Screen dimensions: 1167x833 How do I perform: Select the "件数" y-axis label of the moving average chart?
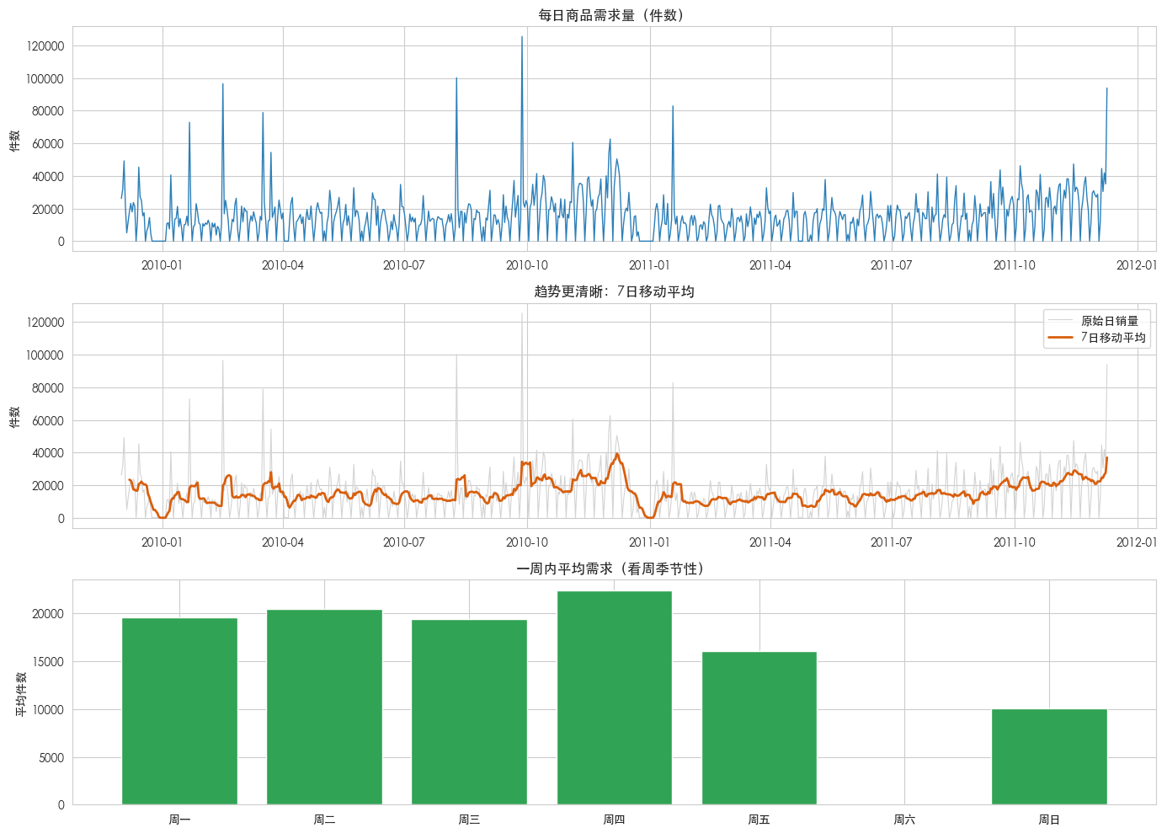point(15,417)
